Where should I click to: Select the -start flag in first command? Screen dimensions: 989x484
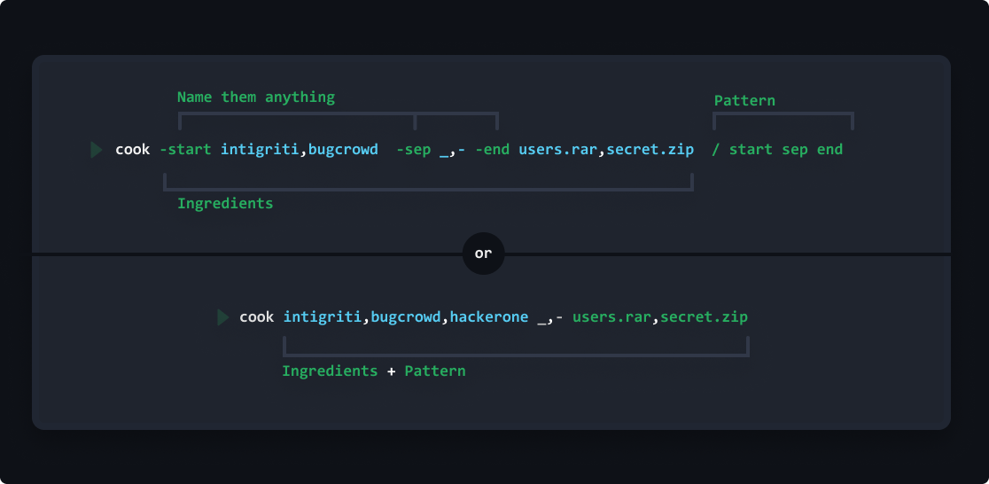click(185, 150)
